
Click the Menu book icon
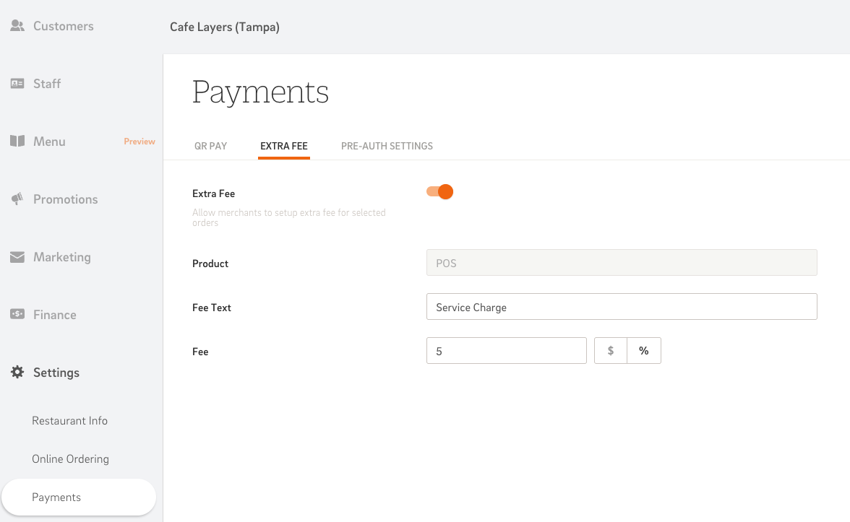coord(17,141)
